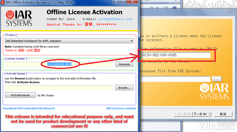Click the Activation Information file path field
Screen dimensions: 237x132
tap(59, 88)
